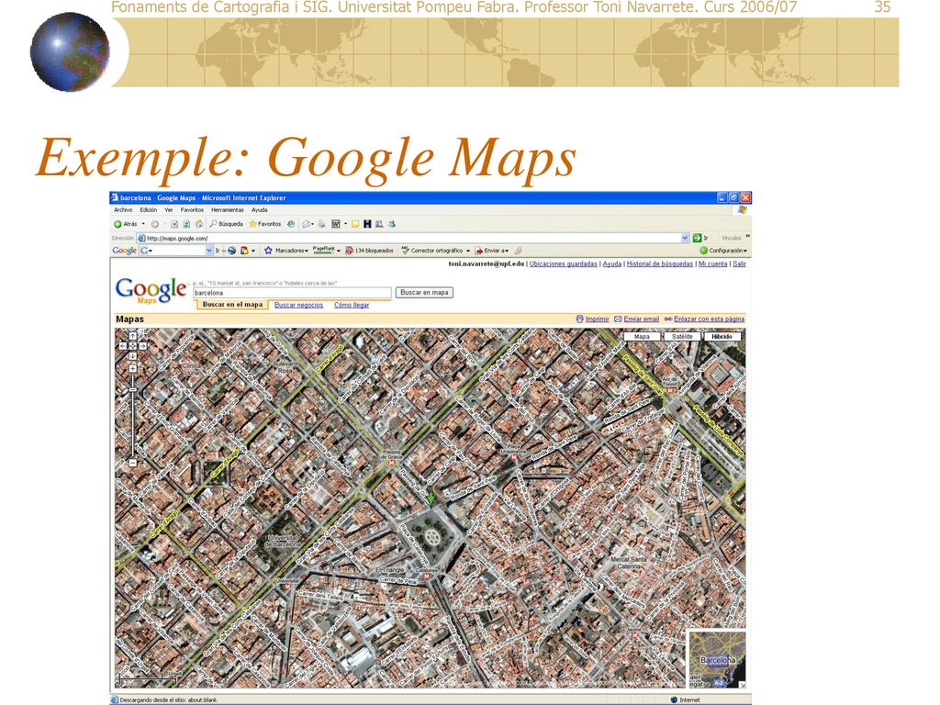Image resolution: width=940 pixels, height=705 pixels.
Task: Click the address bar URL field
Action: [x=414, y=238]
